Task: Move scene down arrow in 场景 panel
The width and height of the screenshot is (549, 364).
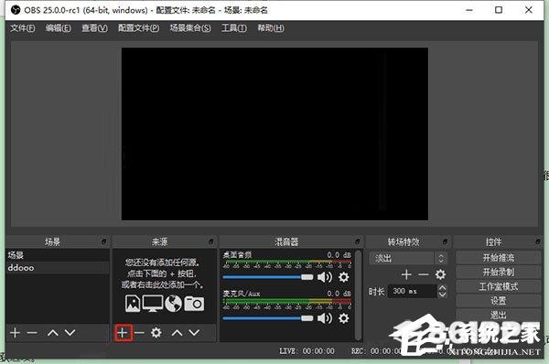Action: coord(70,333)
